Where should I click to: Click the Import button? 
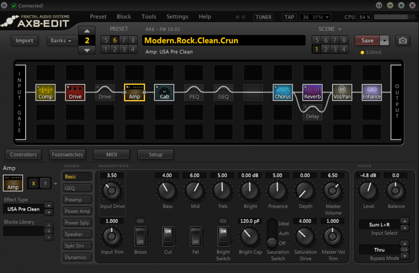25,40
